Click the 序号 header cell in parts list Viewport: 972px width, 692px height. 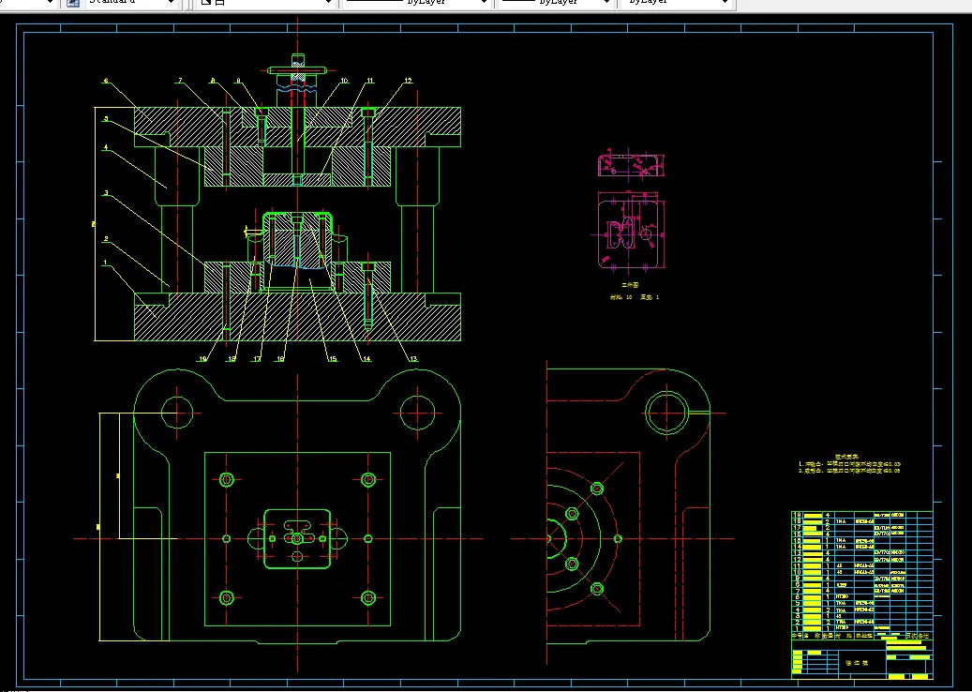point(798,636)
